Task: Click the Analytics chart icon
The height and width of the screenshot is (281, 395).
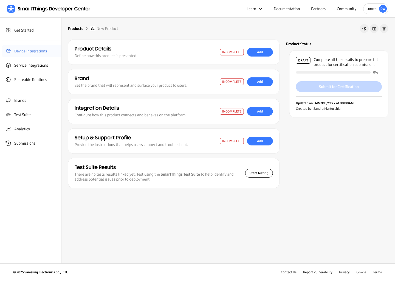Action: 8,129
